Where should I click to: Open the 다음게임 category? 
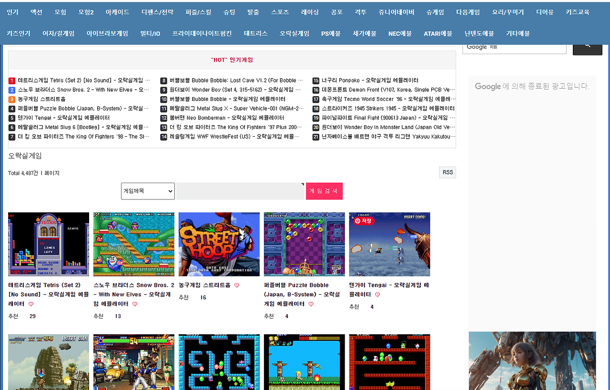pos(468,12)
